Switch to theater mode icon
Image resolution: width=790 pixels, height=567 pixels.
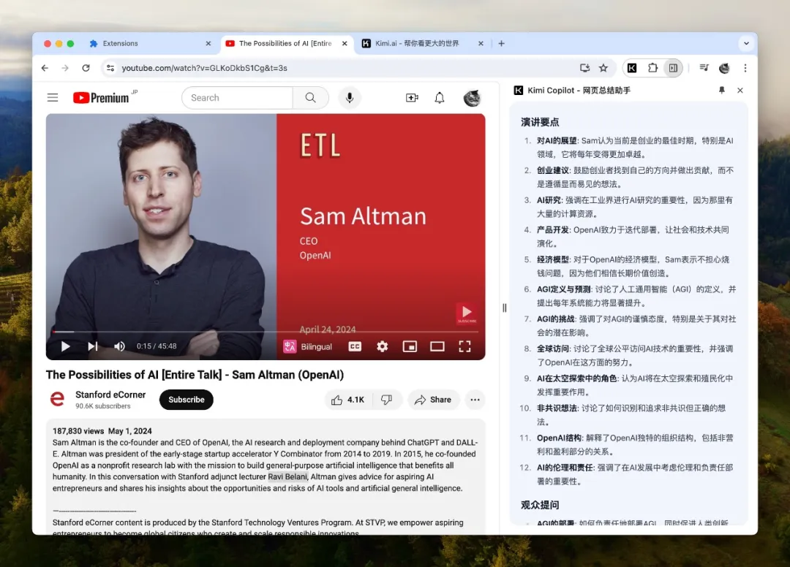click(437, 346)
